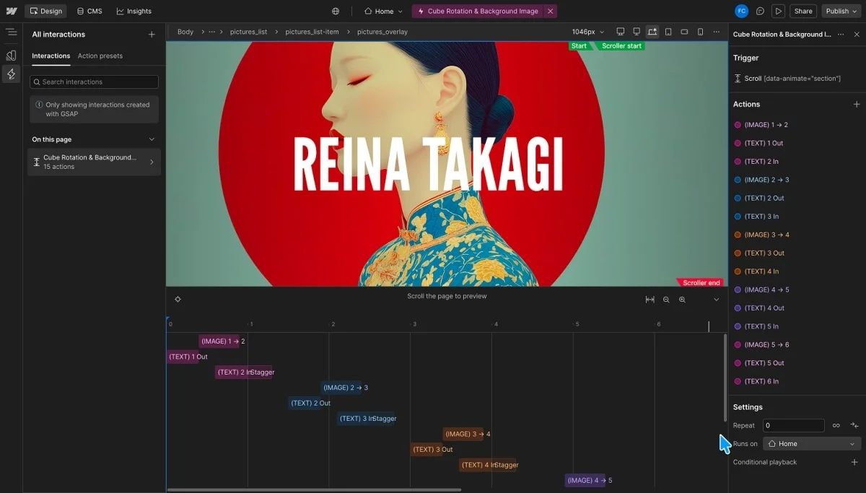Viewport: 866px width, 493px height.
Task: Select Cube Rotation & Background Image tab
Action: (477, 11)
